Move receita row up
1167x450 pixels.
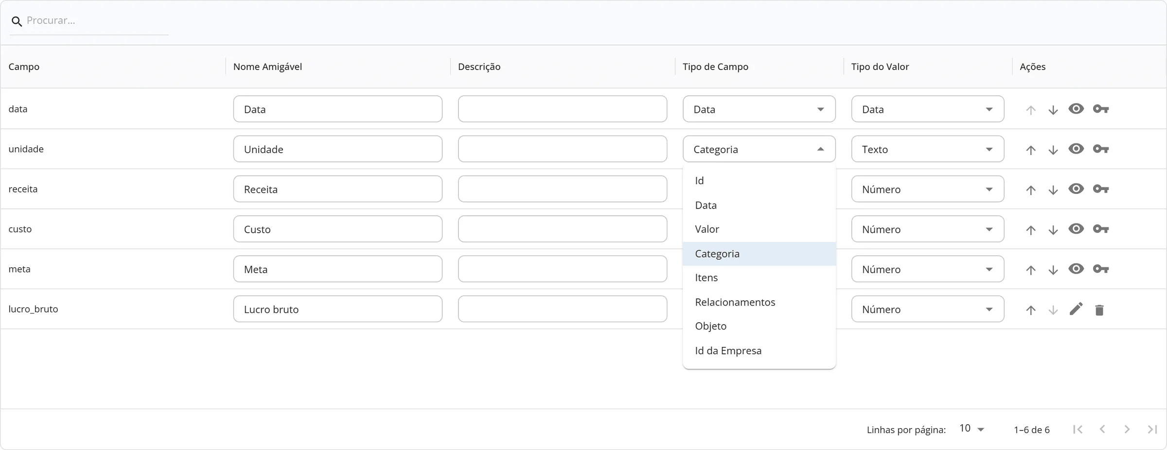pos(1031,190)
